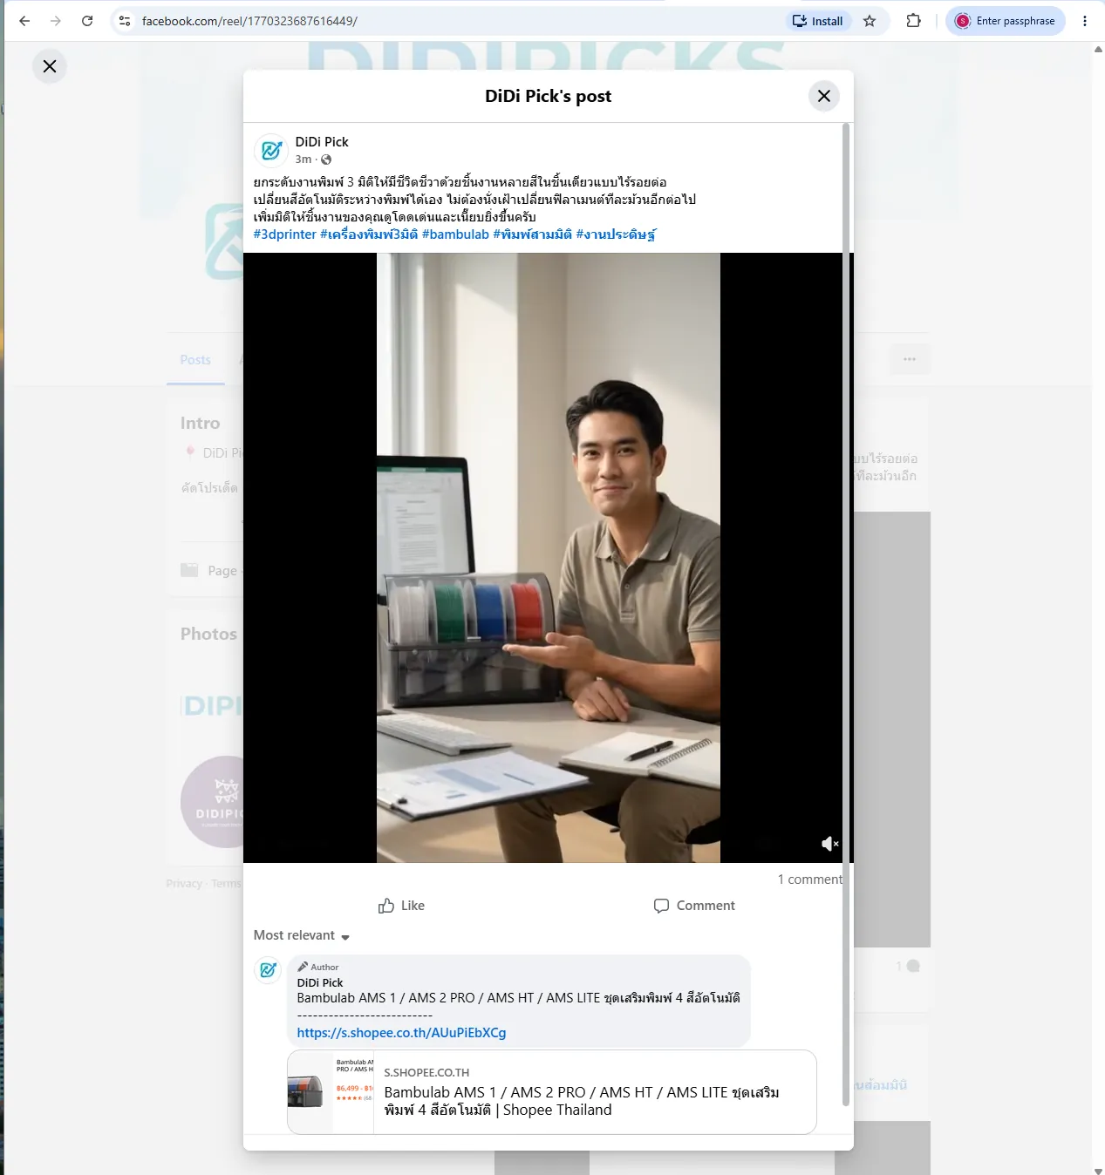Expand the Most relevant comment sorting dropdown
1105x1175 pixels.
pos(302,935)
